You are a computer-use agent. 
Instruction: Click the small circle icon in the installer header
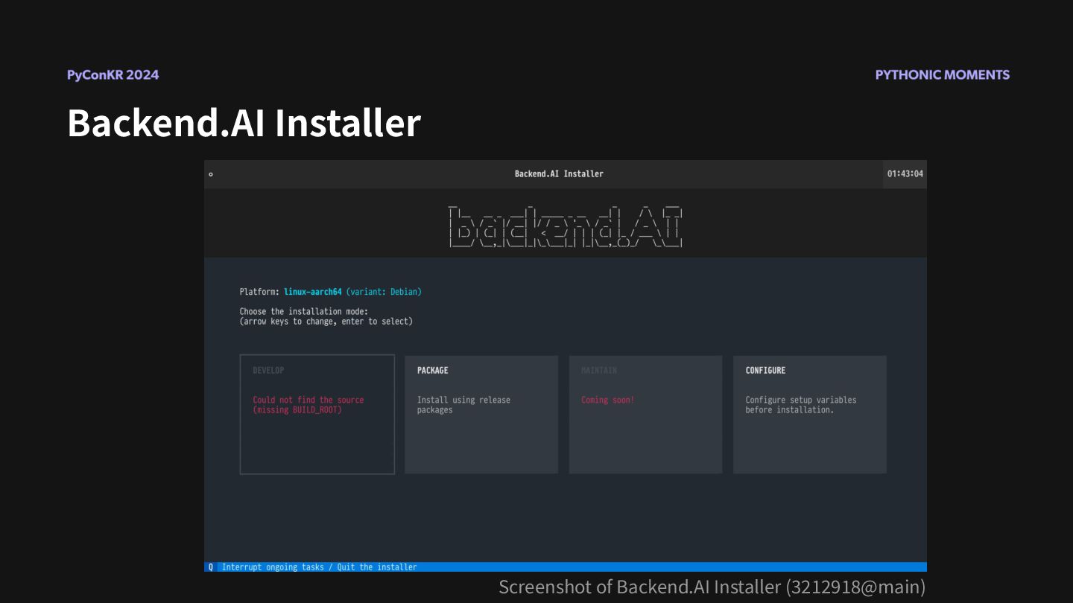(211, 174)
